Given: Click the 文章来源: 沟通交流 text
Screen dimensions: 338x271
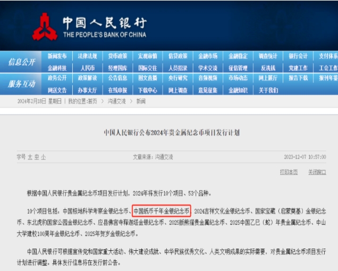Looking at the screenshot, I should coord(153,157).
